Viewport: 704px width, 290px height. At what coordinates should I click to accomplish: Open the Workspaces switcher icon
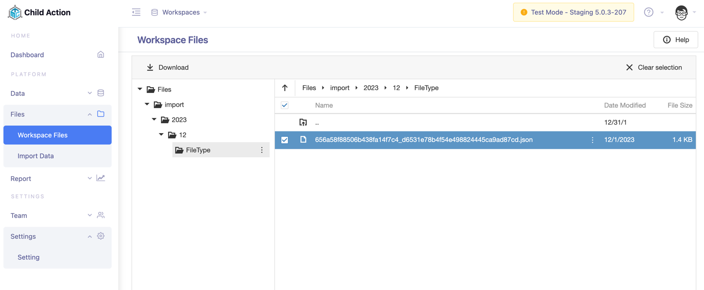154,12
